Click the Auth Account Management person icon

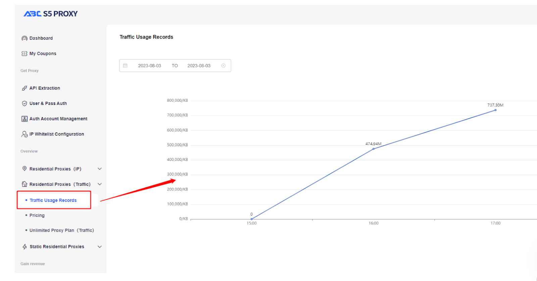(x=25, y=119)
